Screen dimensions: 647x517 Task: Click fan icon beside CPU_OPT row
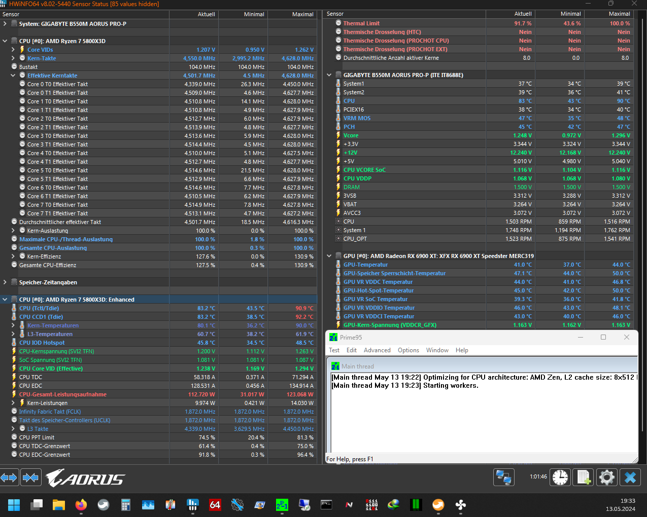(x=338, y=239)
